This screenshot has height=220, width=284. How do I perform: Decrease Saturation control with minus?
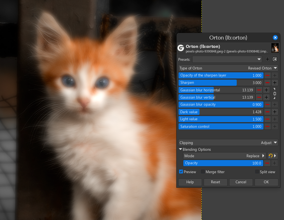tap(267, 126)
